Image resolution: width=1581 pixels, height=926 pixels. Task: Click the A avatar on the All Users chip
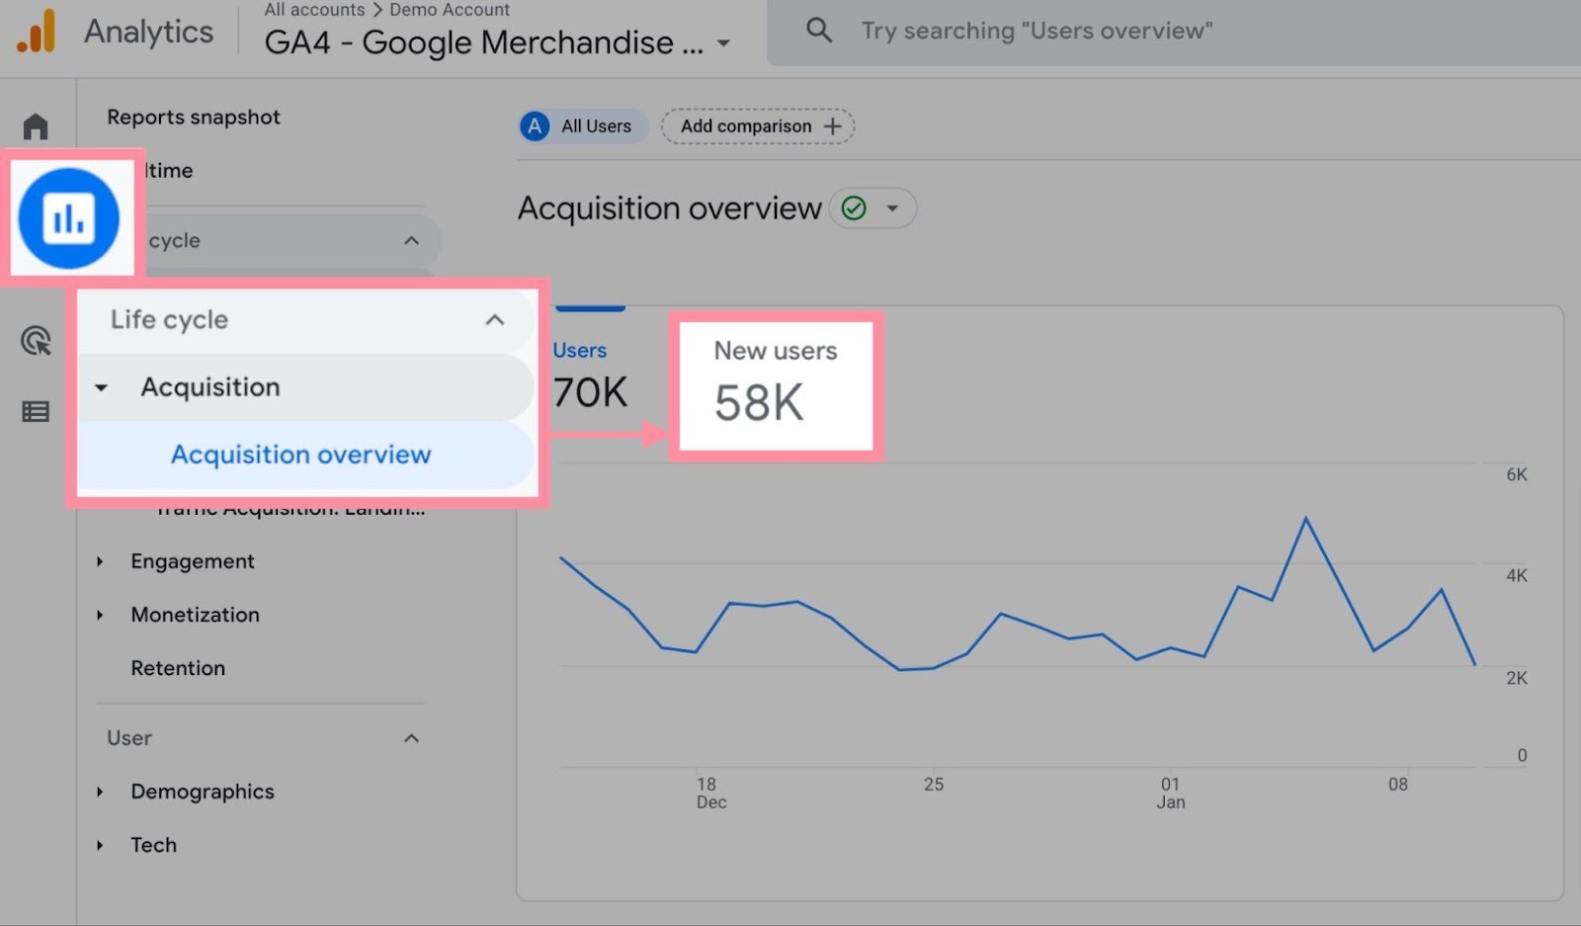(535, 126)
